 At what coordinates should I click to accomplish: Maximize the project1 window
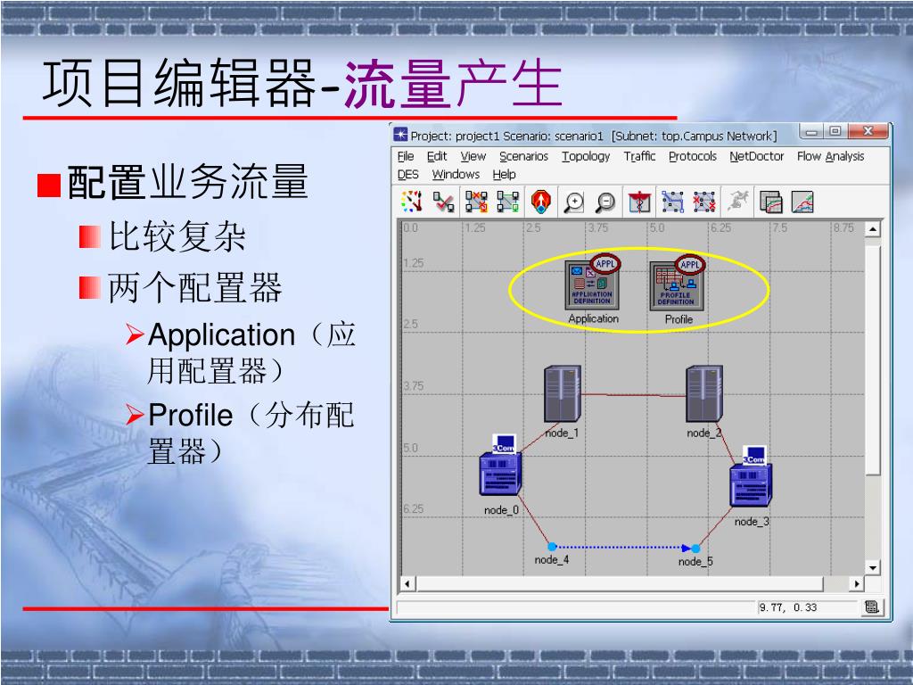[x=835, y=132]
